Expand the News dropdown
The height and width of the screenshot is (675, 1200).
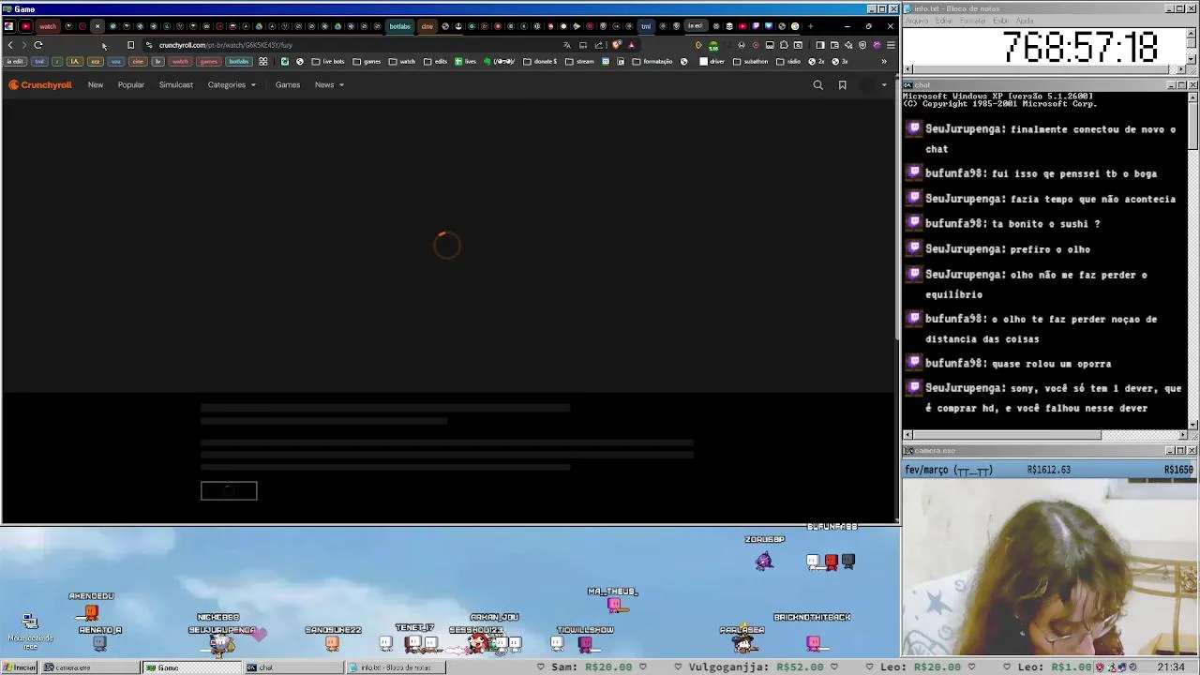pyautogui.click(x=329, y=85)
